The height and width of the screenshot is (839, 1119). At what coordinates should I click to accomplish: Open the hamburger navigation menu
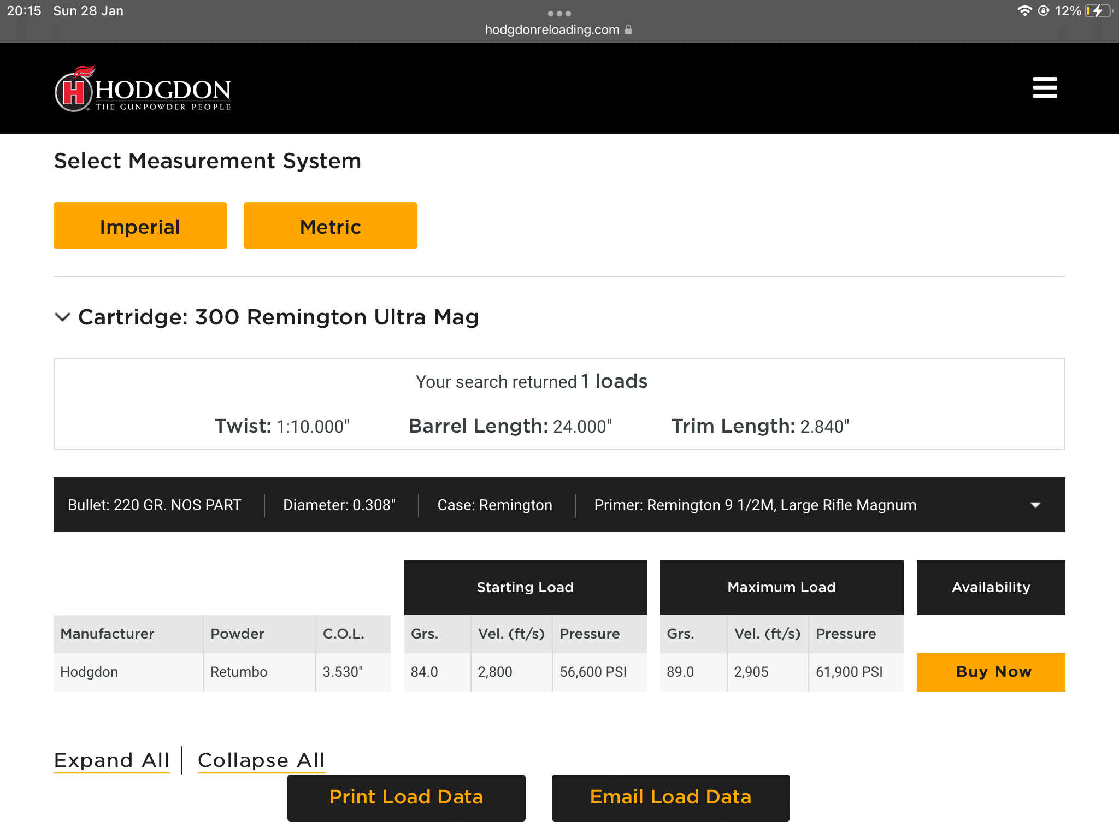click(1045, 88)
